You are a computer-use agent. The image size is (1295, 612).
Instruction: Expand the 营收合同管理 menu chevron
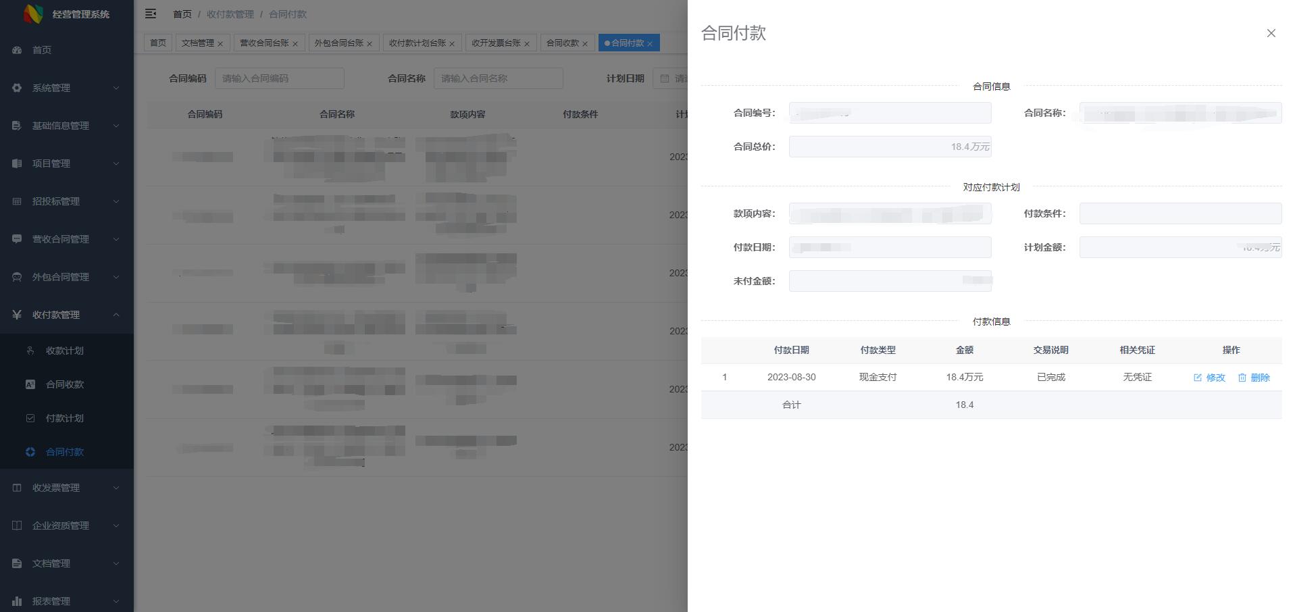[x=116, y=239]
